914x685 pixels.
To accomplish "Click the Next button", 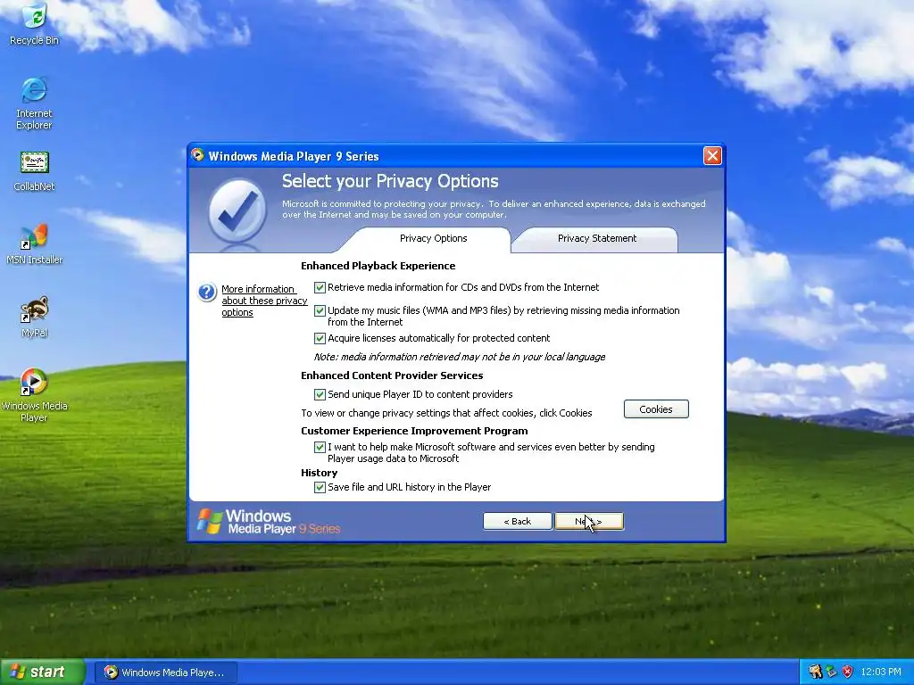I will click(589, 521).
